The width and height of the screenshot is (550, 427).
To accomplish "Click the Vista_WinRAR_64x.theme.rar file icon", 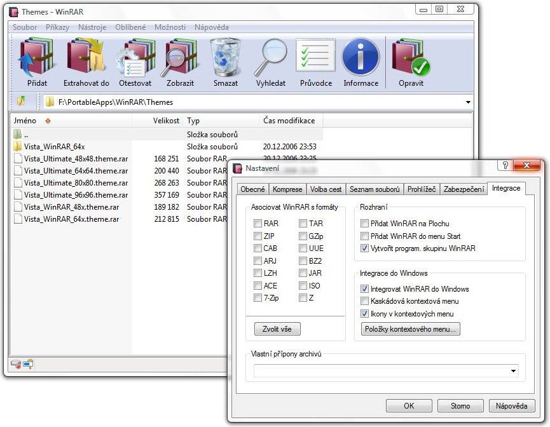I will click(x=18, y=219).
